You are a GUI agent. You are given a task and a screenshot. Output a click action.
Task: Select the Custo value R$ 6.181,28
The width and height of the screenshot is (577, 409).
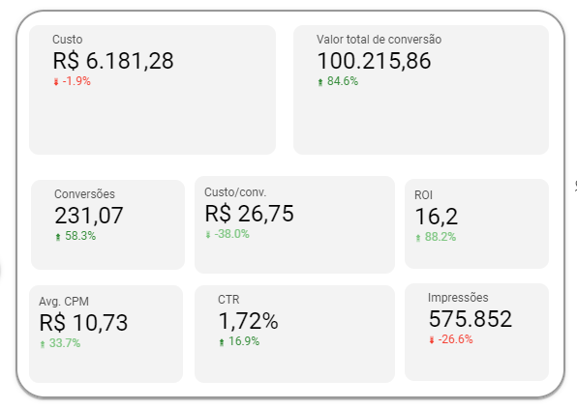(x=113, y=61)
